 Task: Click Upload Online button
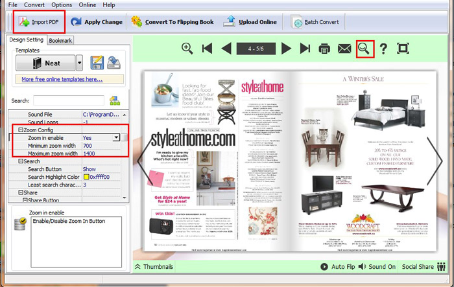click(x=250, y=22)
